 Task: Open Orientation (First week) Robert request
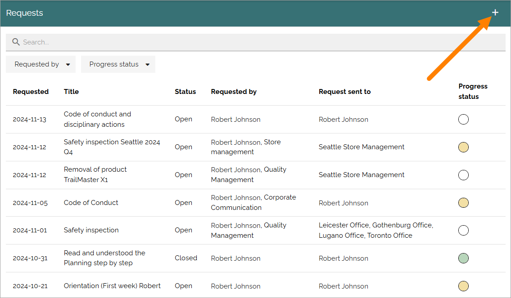point(112,285)
